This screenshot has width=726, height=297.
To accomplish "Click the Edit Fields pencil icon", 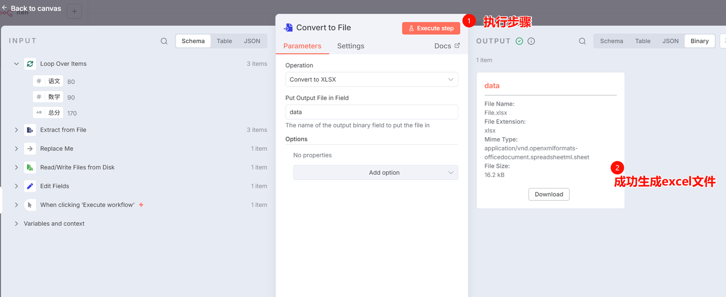I will pos(30,186).
